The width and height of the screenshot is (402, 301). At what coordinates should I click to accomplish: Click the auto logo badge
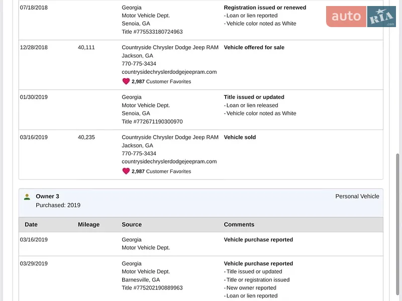point(346,17)
